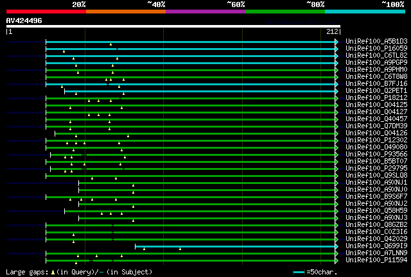Select the UniRef100_P93566 label
The image size is (411, 277).
(x=376, y=154)
